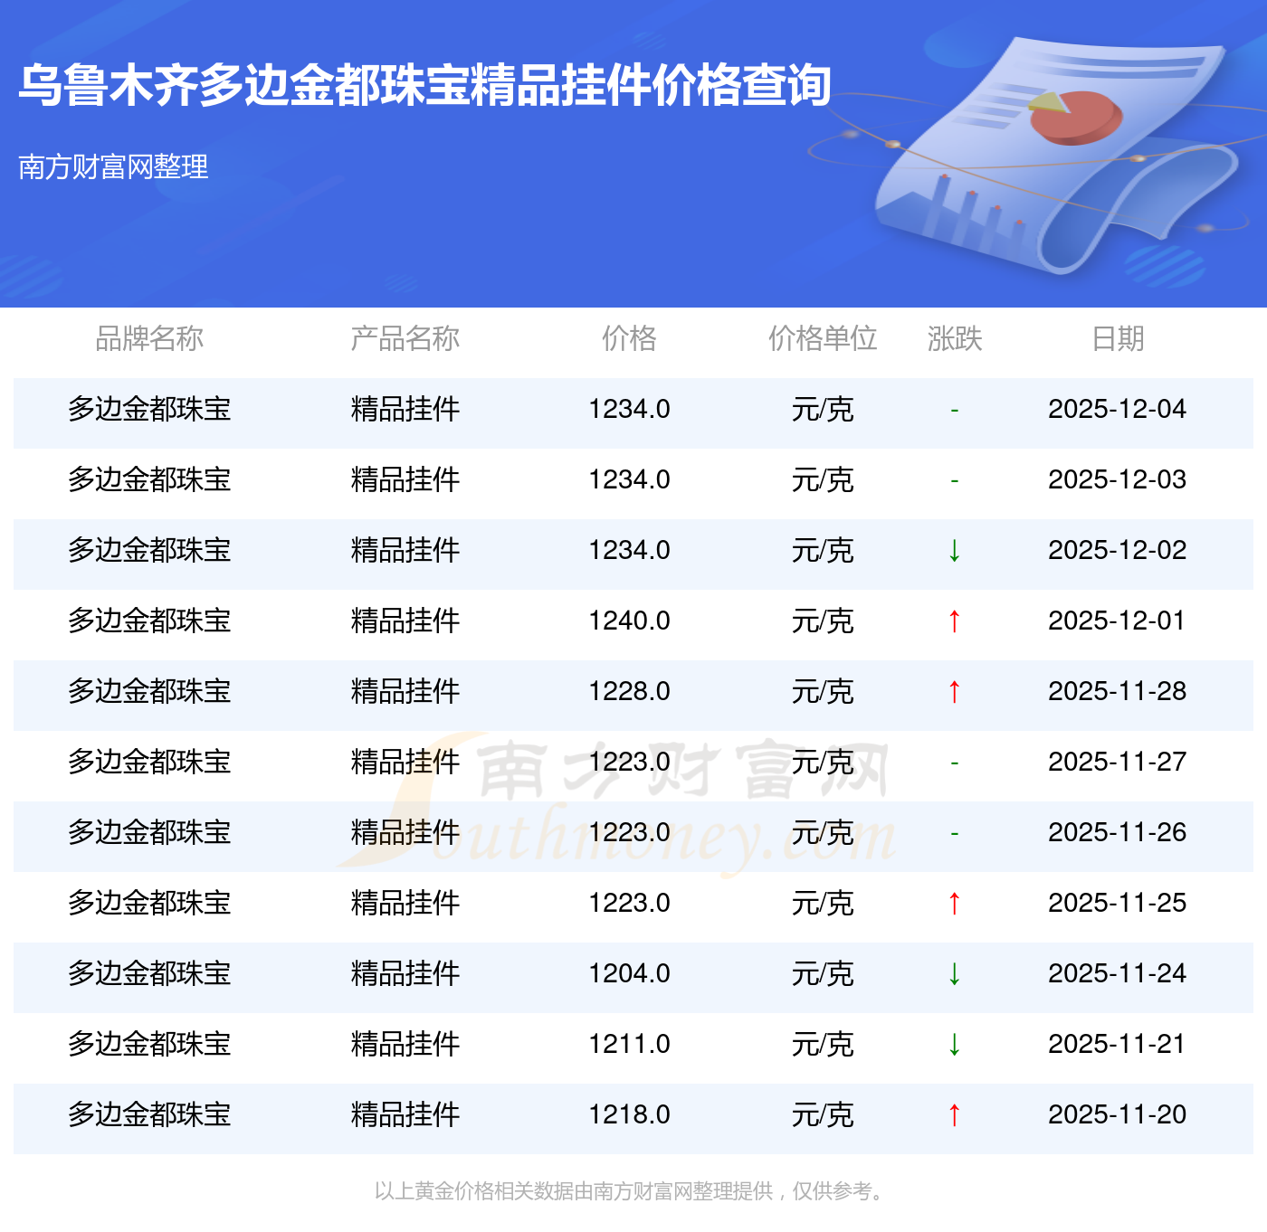This screenshot has height=1232, width=1267.
Task: Select the date 2025-12-03
Action: 1117,479
